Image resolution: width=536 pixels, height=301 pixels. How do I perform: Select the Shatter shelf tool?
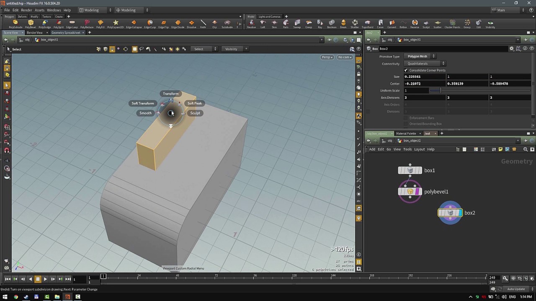[355, 24]
